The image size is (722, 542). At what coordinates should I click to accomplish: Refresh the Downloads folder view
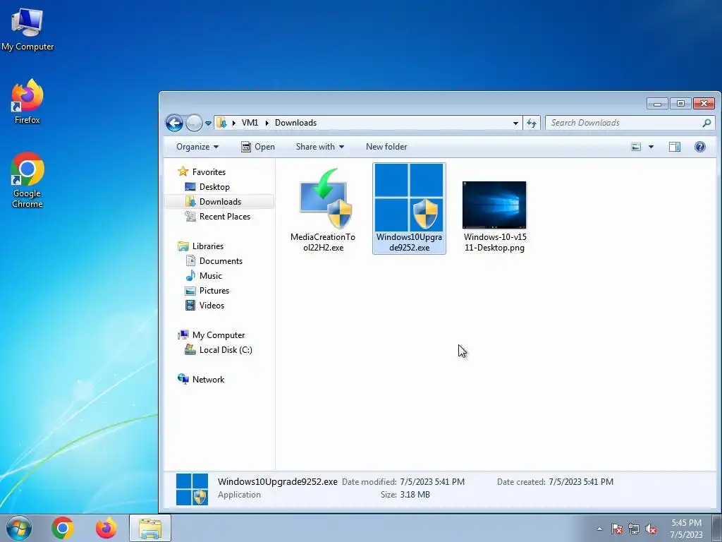pyautogui.click(x=532, y=123)
